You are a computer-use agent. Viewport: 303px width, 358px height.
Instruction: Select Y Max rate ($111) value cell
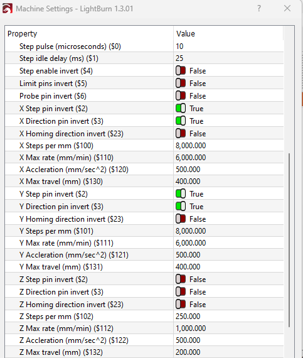point(228,242)
